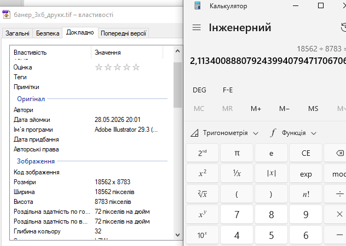
Task: Click the reciprocal 1/x button
Action: [x=237, y=173]
